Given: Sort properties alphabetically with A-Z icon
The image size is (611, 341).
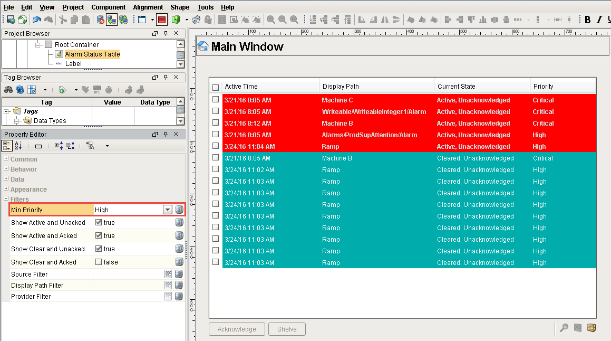Looking at the screenshot, I should pyautogui.click(x=18, y=146).
